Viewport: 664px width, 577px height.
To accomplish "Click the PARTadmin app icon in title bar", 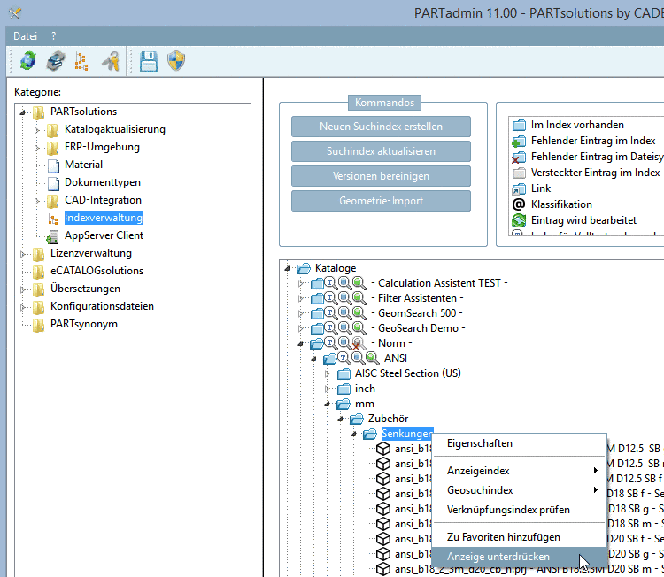I will 14,13.
